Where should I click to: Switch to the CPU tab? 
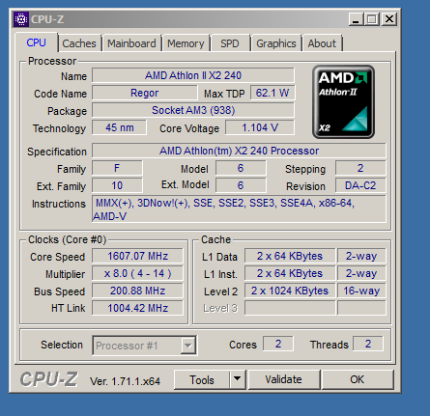36,42
